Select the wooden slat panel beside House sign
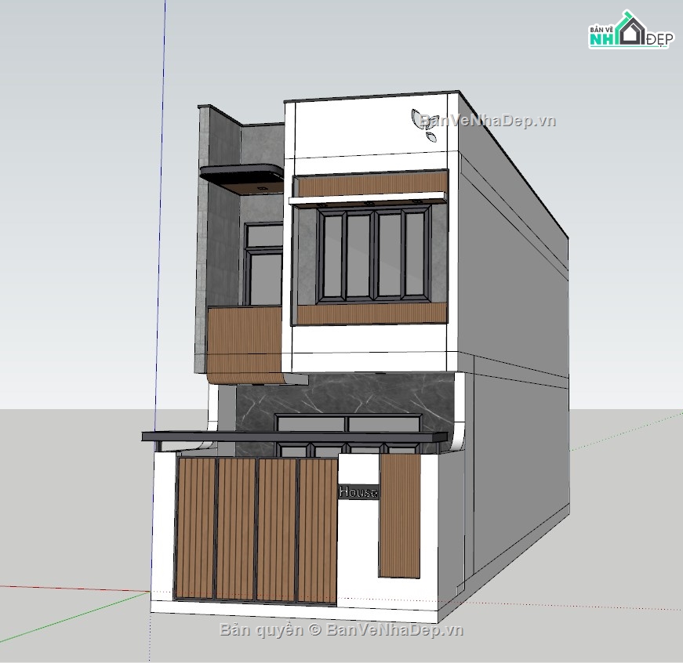Screen dimensions: 683x663 [399, 516]
